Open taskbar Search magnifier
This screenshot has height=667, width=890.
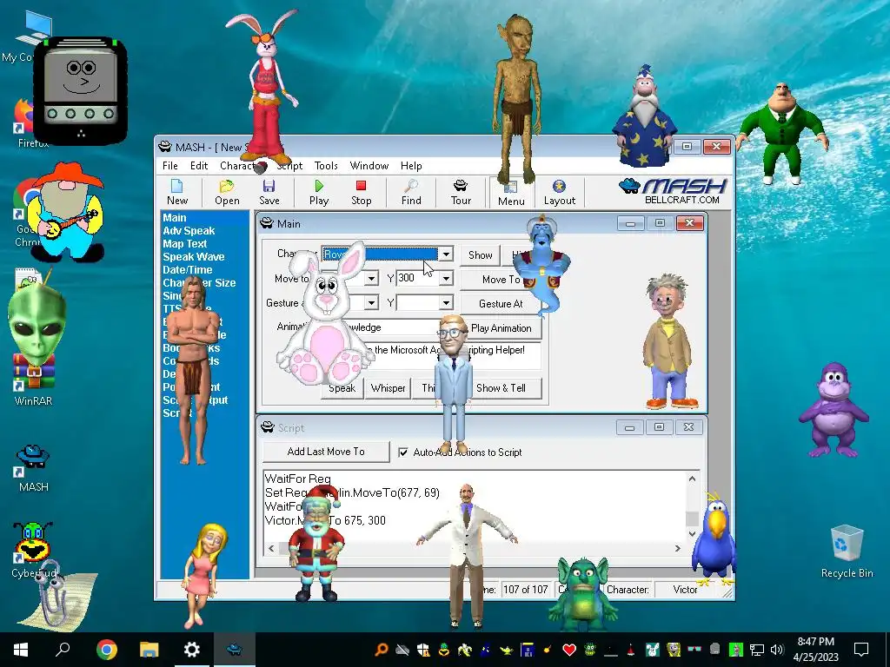pos(63,650)
